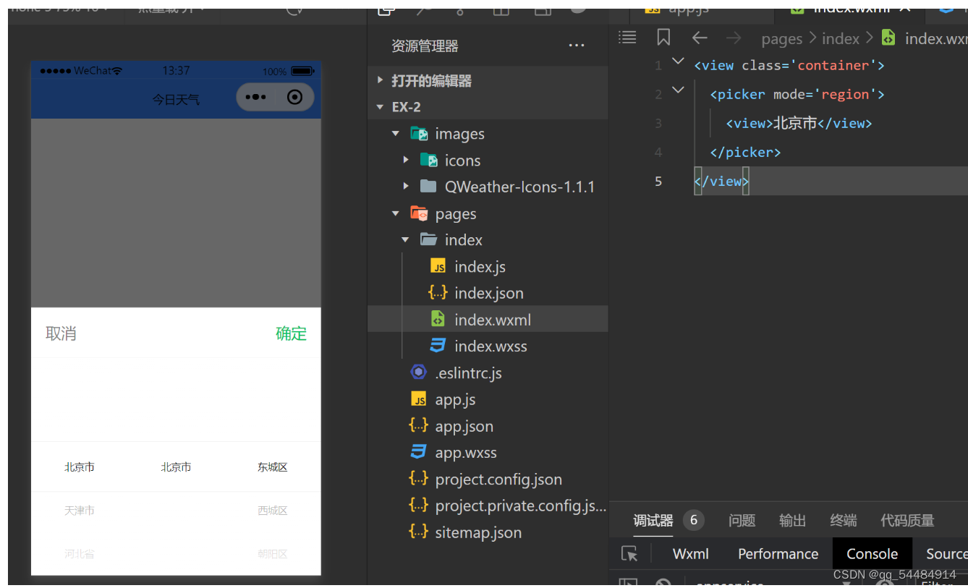The width and height of the screenshot is (968, 588).
Task: Switch to the 问题 tab
Action: pos(742,520)
